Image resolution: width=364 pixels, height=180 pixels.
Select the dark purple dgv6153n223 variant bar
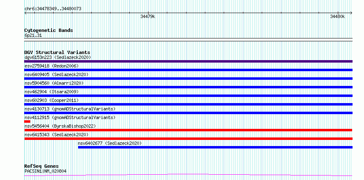188,61
